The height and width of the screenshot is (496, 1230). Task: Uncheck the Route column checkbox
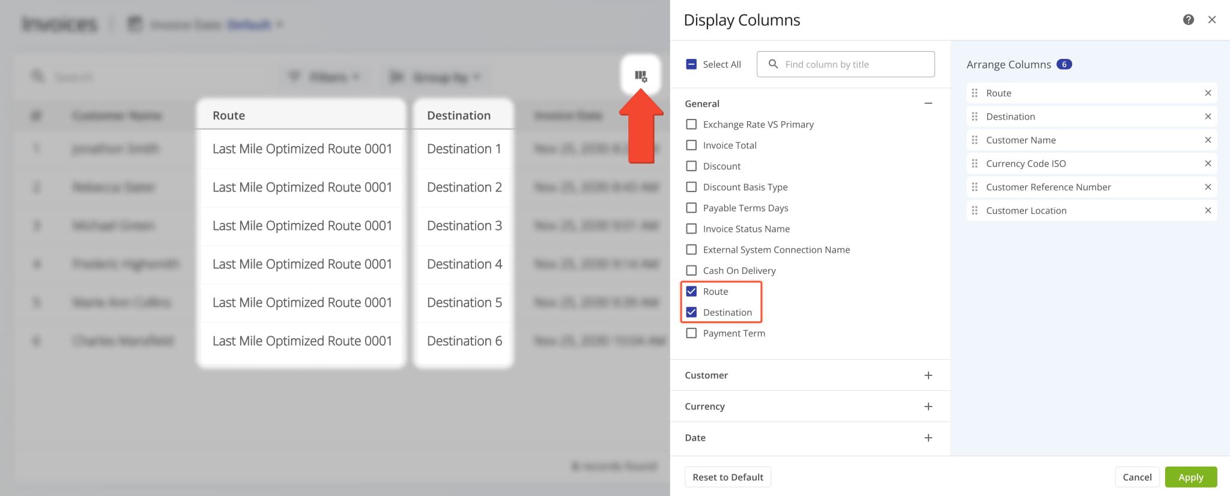691,291
